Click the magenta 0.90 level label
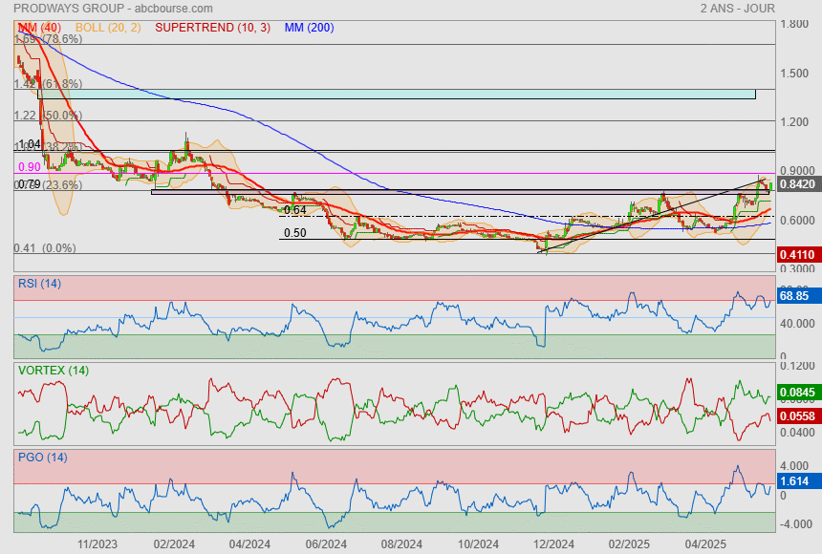 pyautogui.click(x=30, y=166)
